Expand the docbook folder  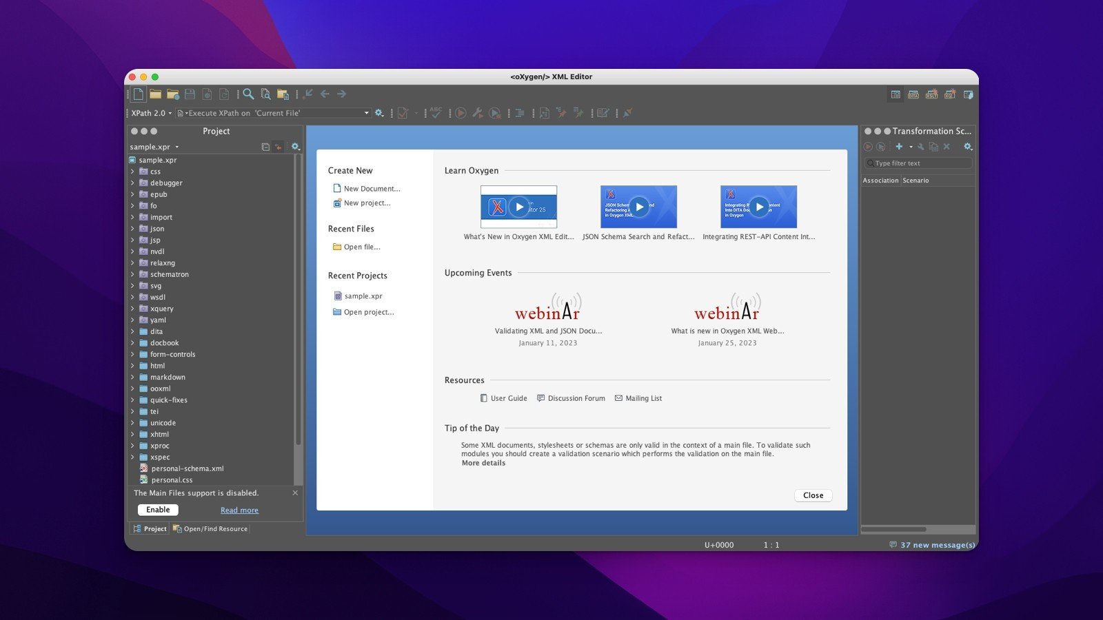point(132,343)
